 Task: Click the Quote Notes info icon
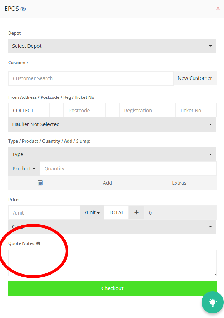click(38, 243)
